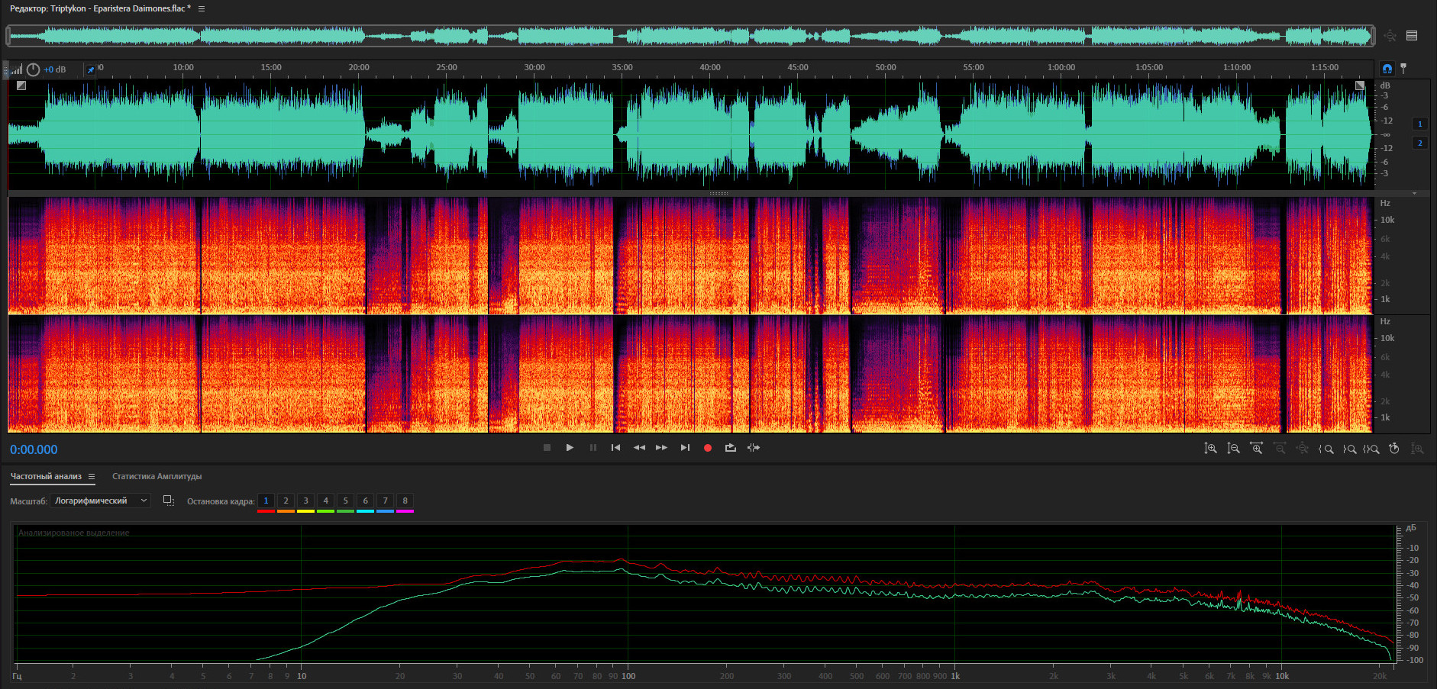Open the navigator view list icon
This screenshot has height=689, width=1437.
coord(1412,35)
